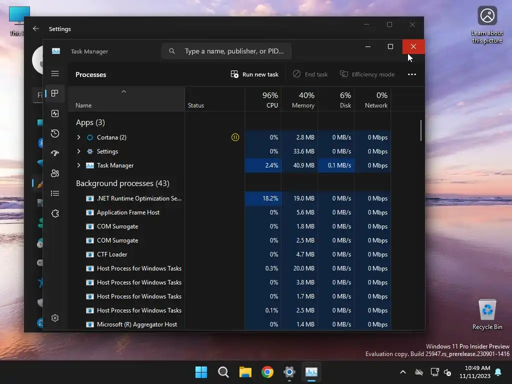The width and height of the screenshot is (512, 384).
Task: Select .NET Runtime Optimization Service row
Action: (229, 198)
